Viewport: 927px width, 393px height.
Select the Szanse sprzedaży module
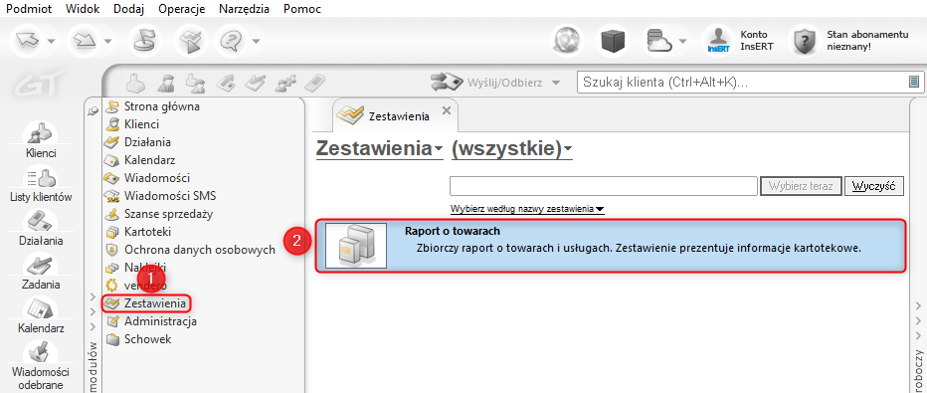point(168,214)
